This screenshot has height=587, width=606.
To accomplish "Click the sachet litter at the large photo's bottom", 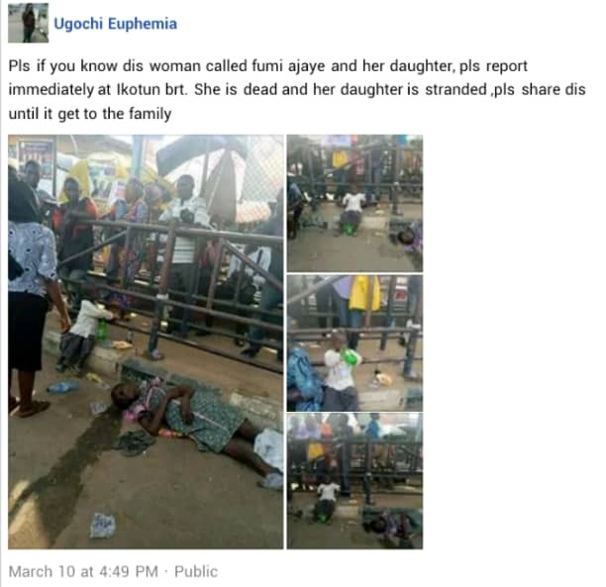I will coord(102,526).
